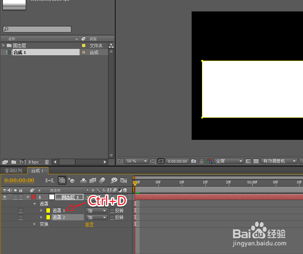Expand 遮罩 1 properties
Viewport: 303px width, 254px height.
point(41,210)
